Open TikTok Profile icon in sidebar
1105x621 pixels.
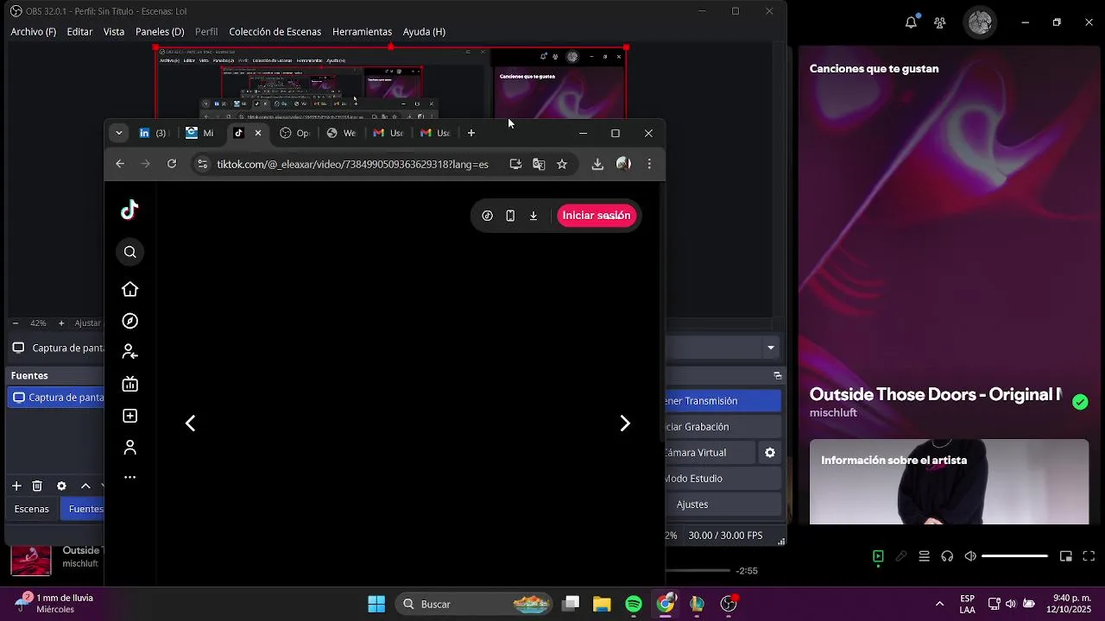(129, 448)
